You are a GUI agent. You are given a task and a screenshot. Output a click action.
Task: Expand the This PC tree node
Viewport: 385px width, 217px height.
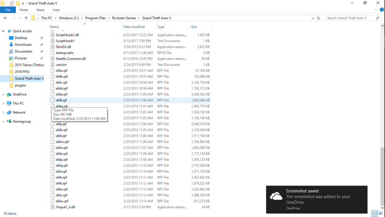coord(3,103)
